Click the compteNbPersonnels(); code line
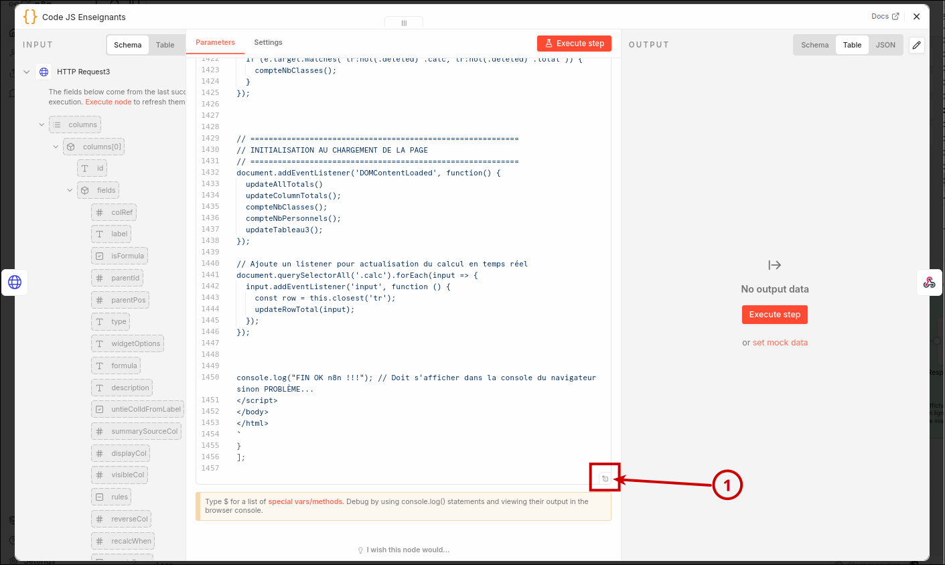This screenshot has height=565, width=945. (x=293, y=218)
